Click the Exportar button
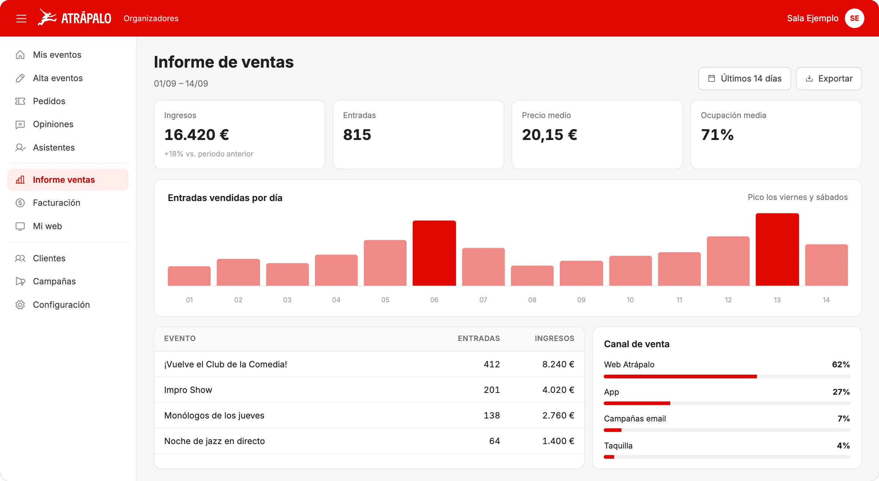The height and width of the screenshot is (481, 879). (x=829, y=79)
